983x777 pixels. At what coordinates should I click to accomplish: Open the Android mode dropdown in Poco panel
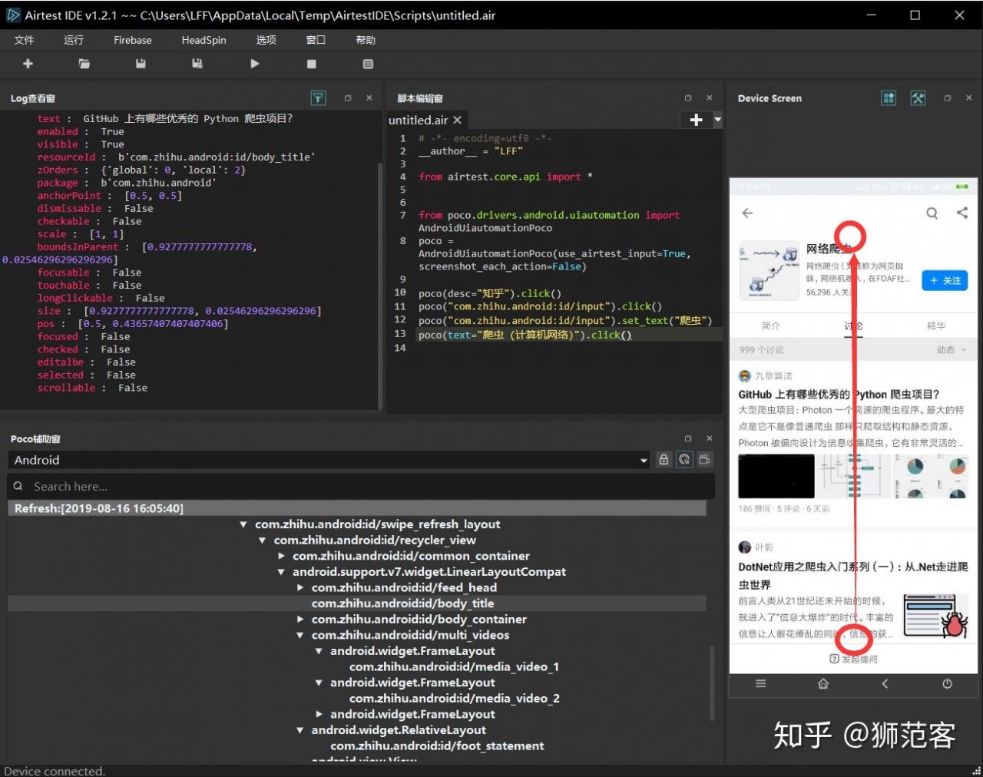click(329, 460)
